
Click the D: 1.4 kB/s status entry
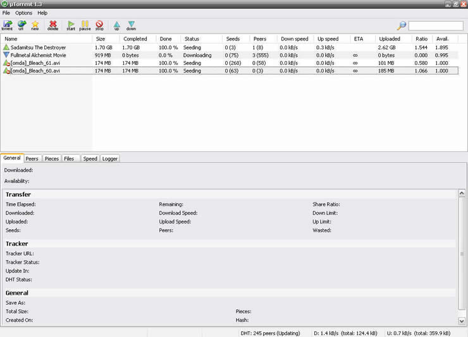coord(346,333)
